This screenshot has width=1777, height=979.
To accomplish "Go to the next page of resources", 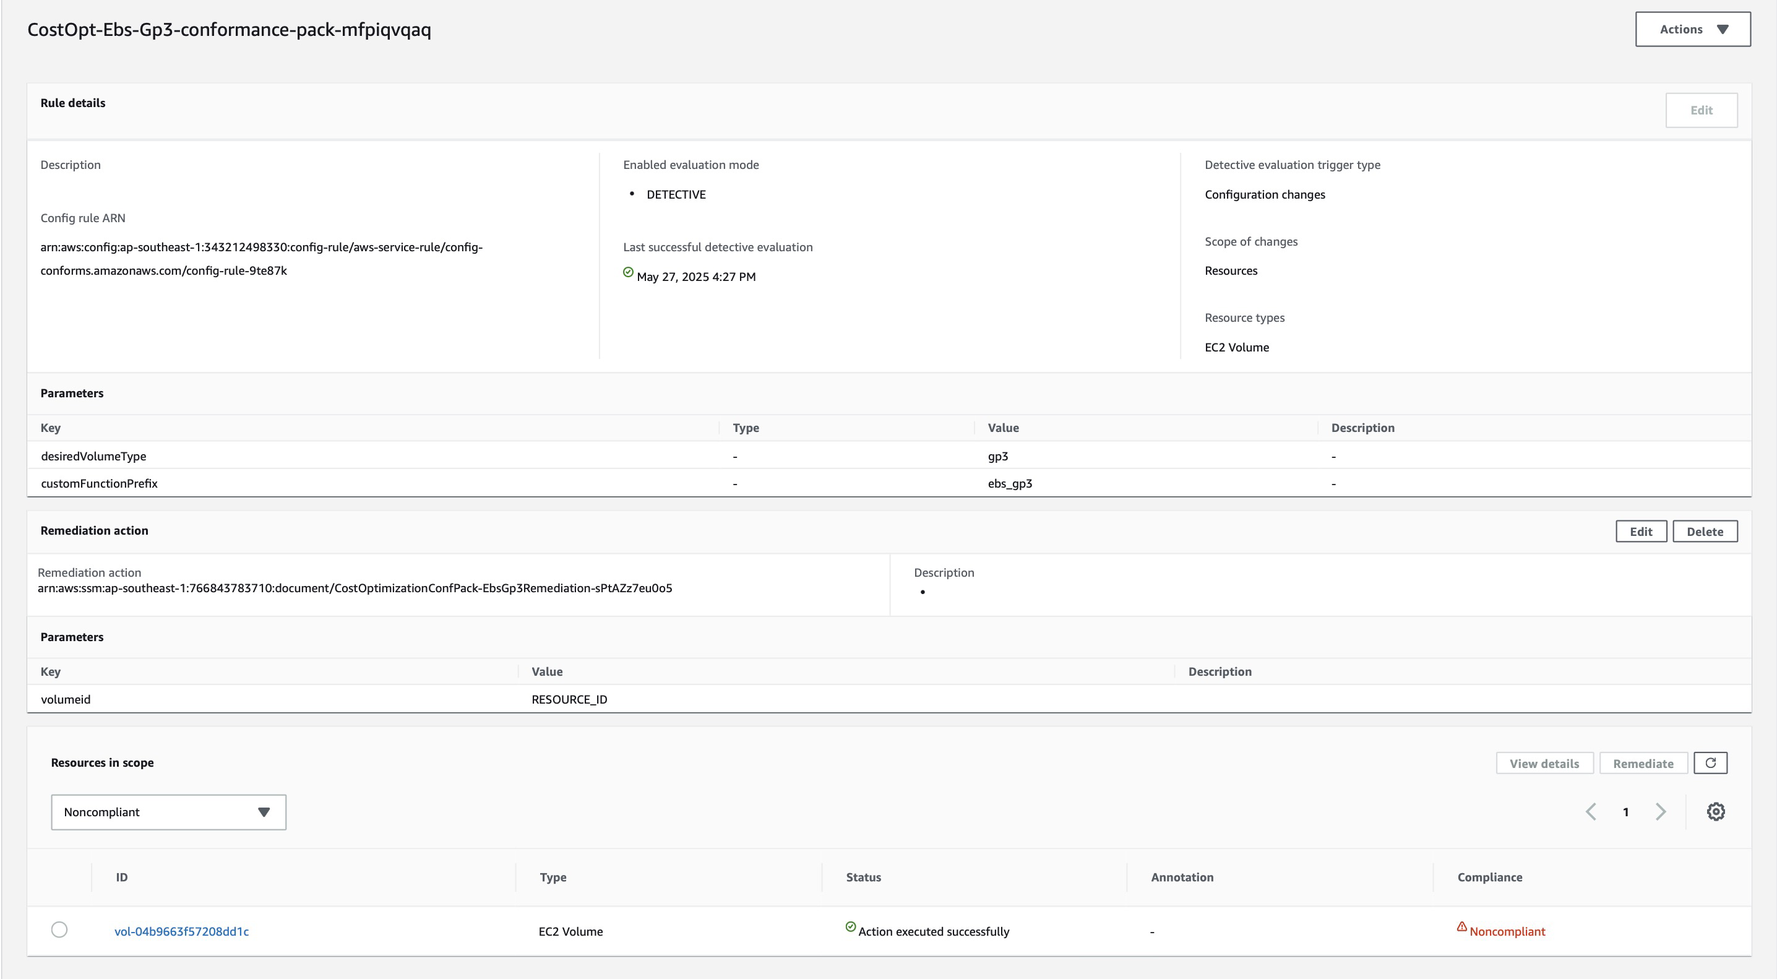I will pyautogui.click(x=1661, y=812).
